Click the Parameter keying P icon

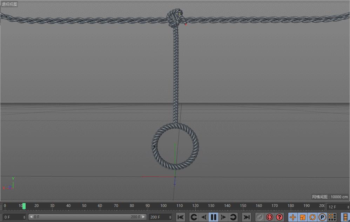322,217
